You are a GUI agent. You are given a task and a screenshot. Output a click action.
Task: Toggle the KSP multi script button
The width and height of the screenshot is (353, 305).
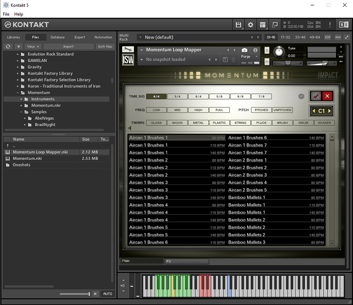point(328,37)
